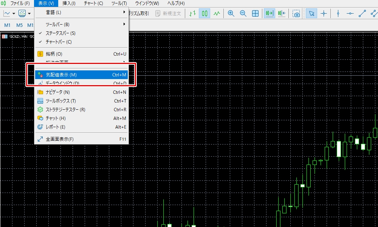Open the ヘルプ(H) menu
Image resolution: width=378 pixels, height=227 pixels.
click(x=176, y=3)
